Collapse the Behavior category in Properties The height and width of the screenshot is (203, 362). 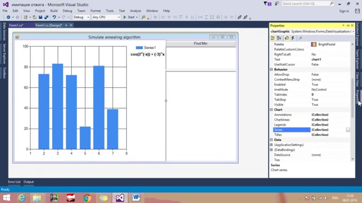coord(271,69)
